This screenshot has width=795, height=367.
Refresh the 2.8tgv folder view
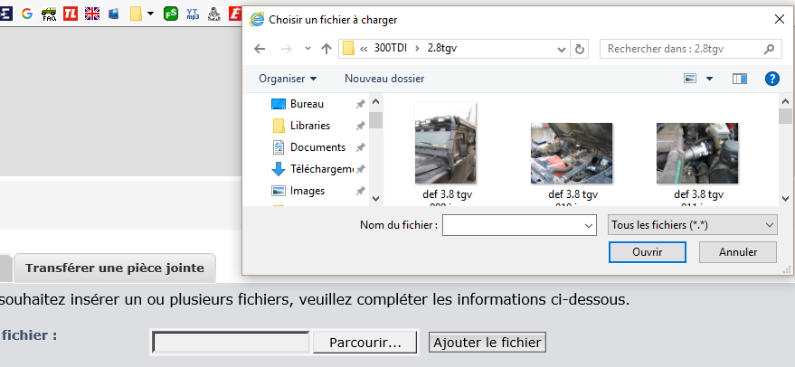580,49
